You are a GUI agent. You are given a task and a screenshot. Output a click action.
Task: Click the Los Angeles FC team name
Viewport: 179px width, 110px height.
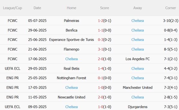(x=138, y=59)
